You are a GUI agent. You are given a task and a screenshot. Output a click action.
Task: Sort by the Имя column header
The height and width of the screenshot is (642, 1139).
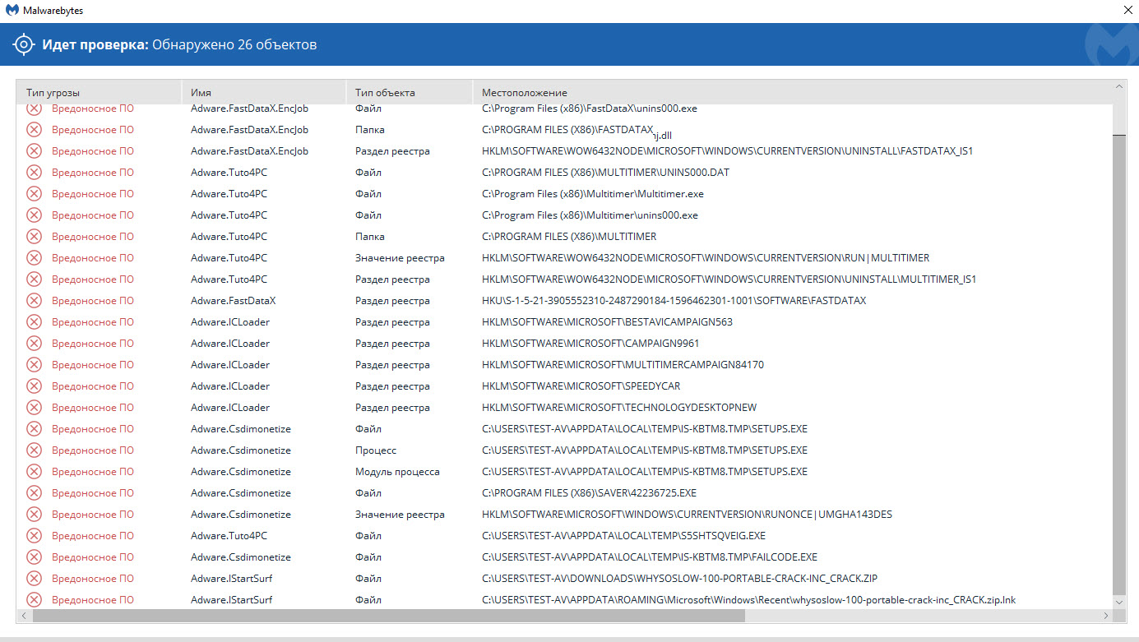(x=264, y=93)
